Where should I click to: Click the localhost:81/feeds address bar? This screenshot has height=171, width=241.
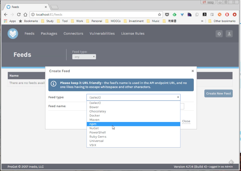tap(96, 14)
